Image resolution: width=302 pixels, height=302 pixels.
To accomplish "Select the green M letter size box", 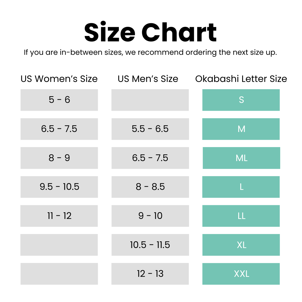I will click(x=241, y=129).
